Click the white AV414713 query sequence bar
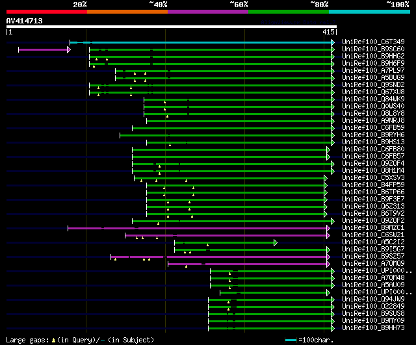 click(x=172, y=27)
